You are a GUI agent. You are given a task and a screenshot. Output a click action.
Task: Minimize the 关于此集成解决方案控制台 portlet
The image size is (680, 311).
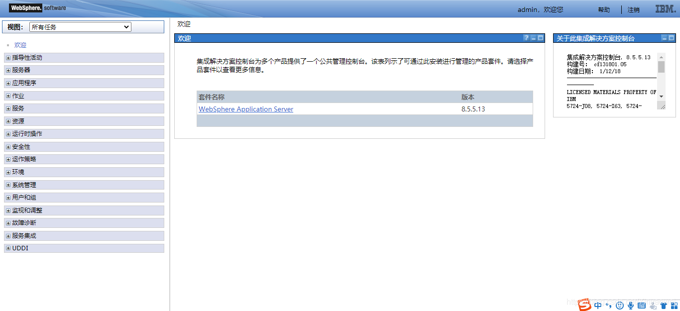[x=664, y=38]
